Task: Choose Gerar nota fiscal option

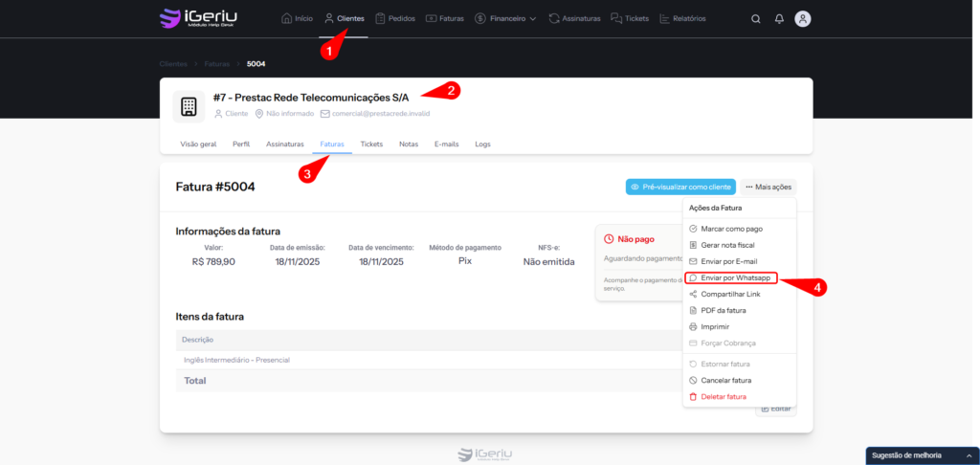Action: tap(727, 245)
